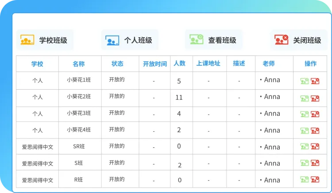Click the 上课地址 column header
The width and height of the screenshot is (332, 193).
pyautogui.click(x=208, y=63)
